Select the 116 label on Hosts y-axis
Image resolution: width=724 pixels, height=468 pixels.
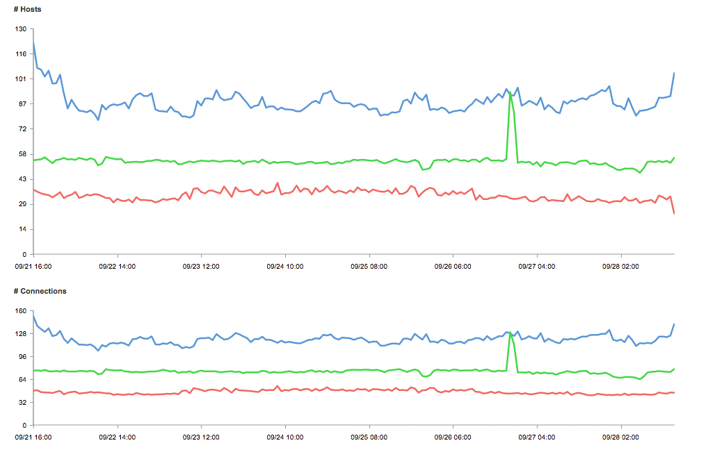pos(21,54)
